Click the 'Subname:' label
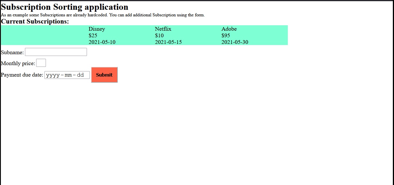Image resolution: width=394 pixels, height=185 pixels. [13, 52]
